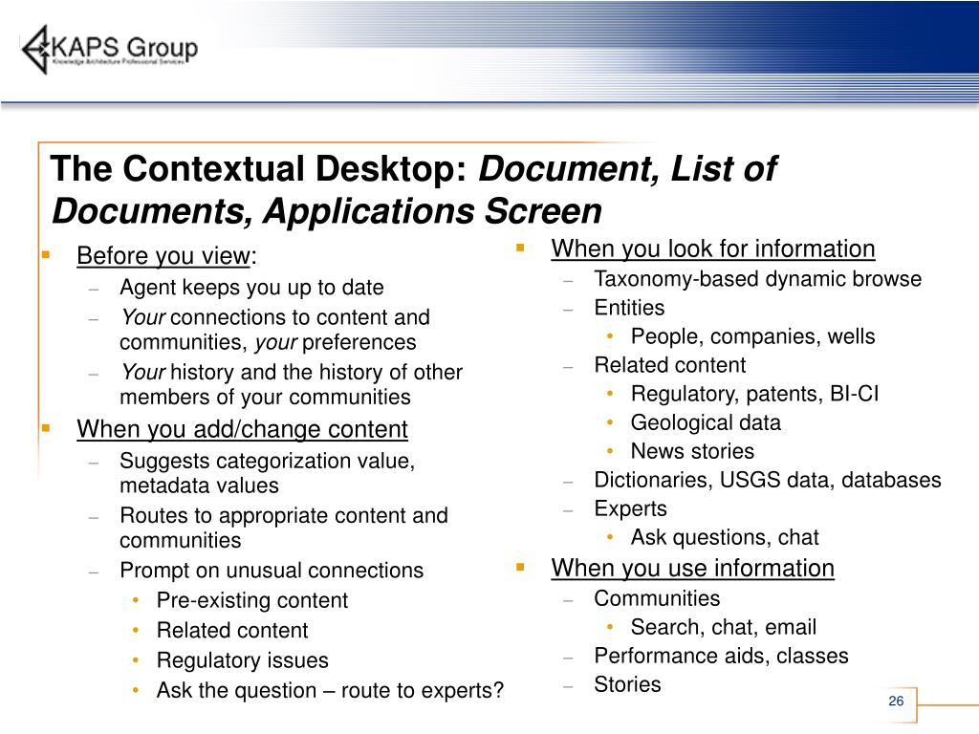The height and width of the screenshot is (734, 979).
Task: Click 'Dictionaries, USGS data, databases'
Action: 768,480
